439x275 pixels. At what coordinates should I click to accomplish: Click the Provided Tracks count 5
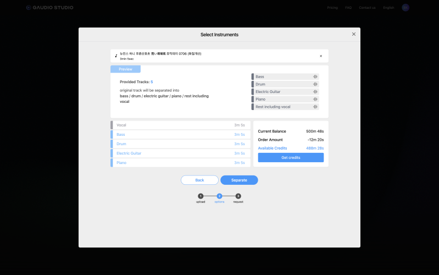tap(152, 82)
